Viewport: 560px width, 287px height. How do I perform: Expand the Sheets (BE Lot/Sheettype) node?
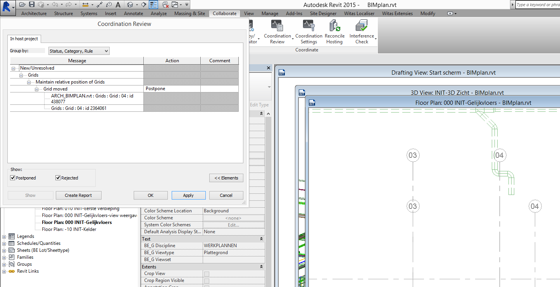pos(4,250)
